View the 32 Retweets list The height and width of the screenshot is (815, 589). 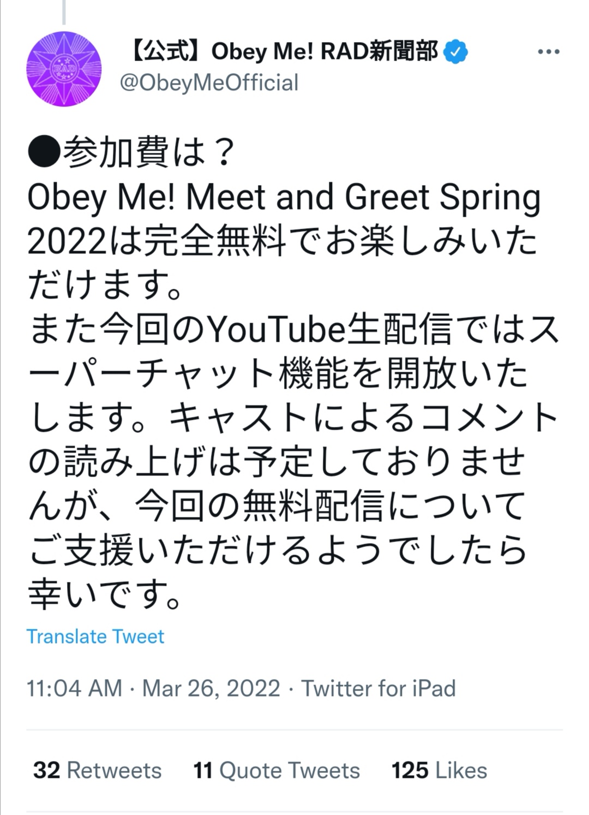pos(98,770)
